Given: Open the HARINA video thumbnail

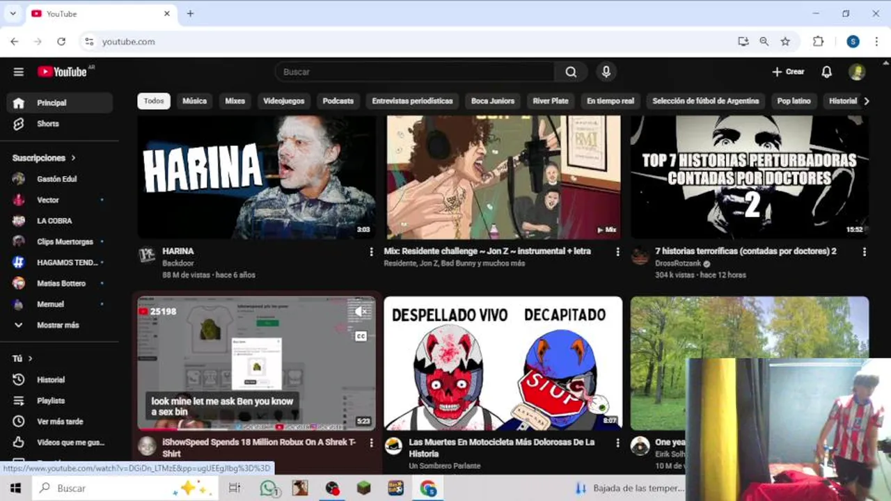Looking at the screenshot, I should click(x=257, y=177).
